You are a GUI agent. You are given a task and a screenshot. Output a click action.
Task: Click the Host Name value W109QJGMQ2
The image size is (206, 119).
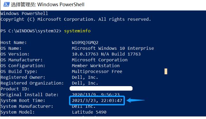click(x=85, y=42)
